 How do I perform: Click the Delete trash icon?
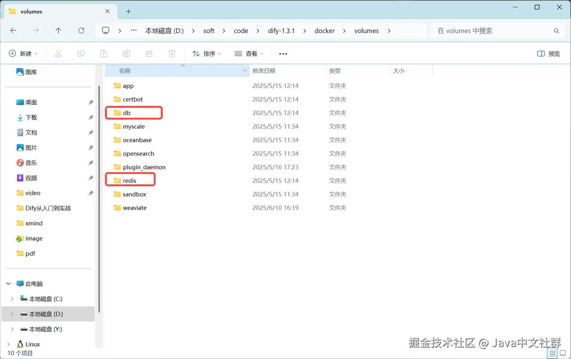(x=172, y=54)
